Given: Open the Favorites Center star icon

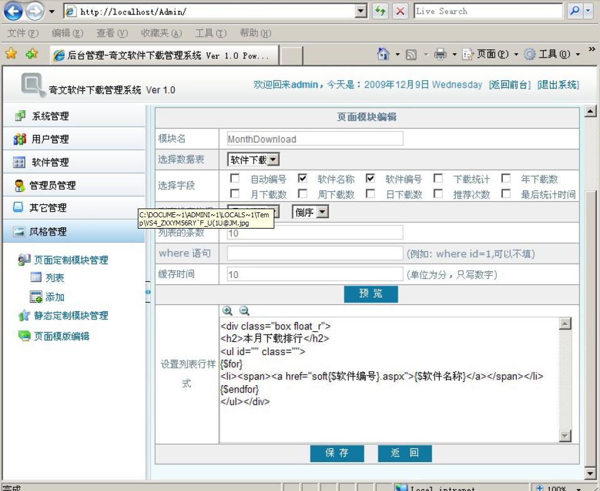Looking at the screenshot, I should [x=11, y=54].
